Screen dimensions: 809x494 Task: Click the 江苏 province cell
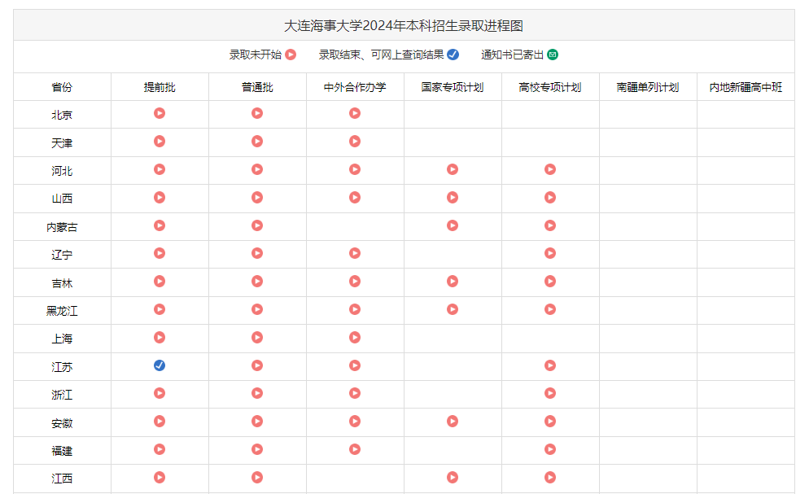[62, 367]
